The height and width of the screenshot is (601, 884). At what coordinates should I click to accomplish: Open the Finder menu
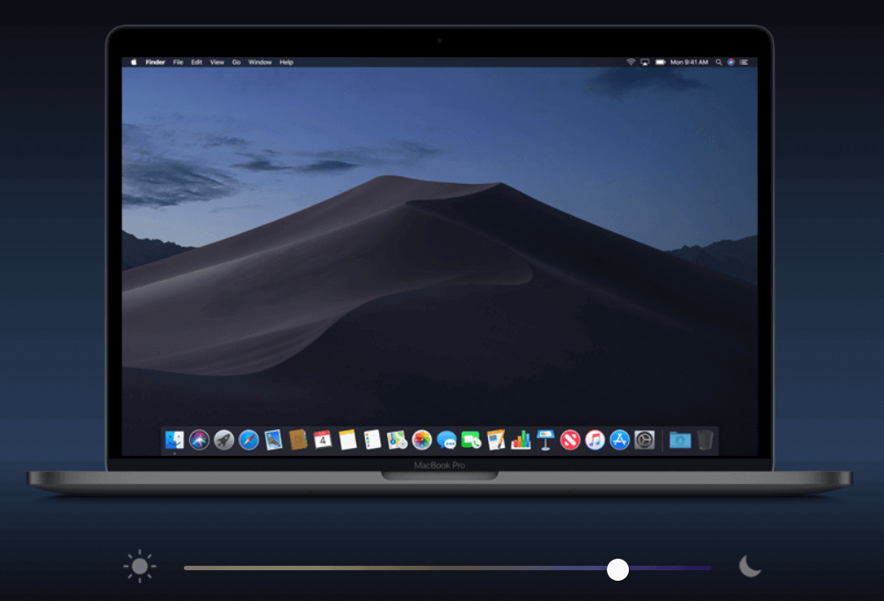155,62
